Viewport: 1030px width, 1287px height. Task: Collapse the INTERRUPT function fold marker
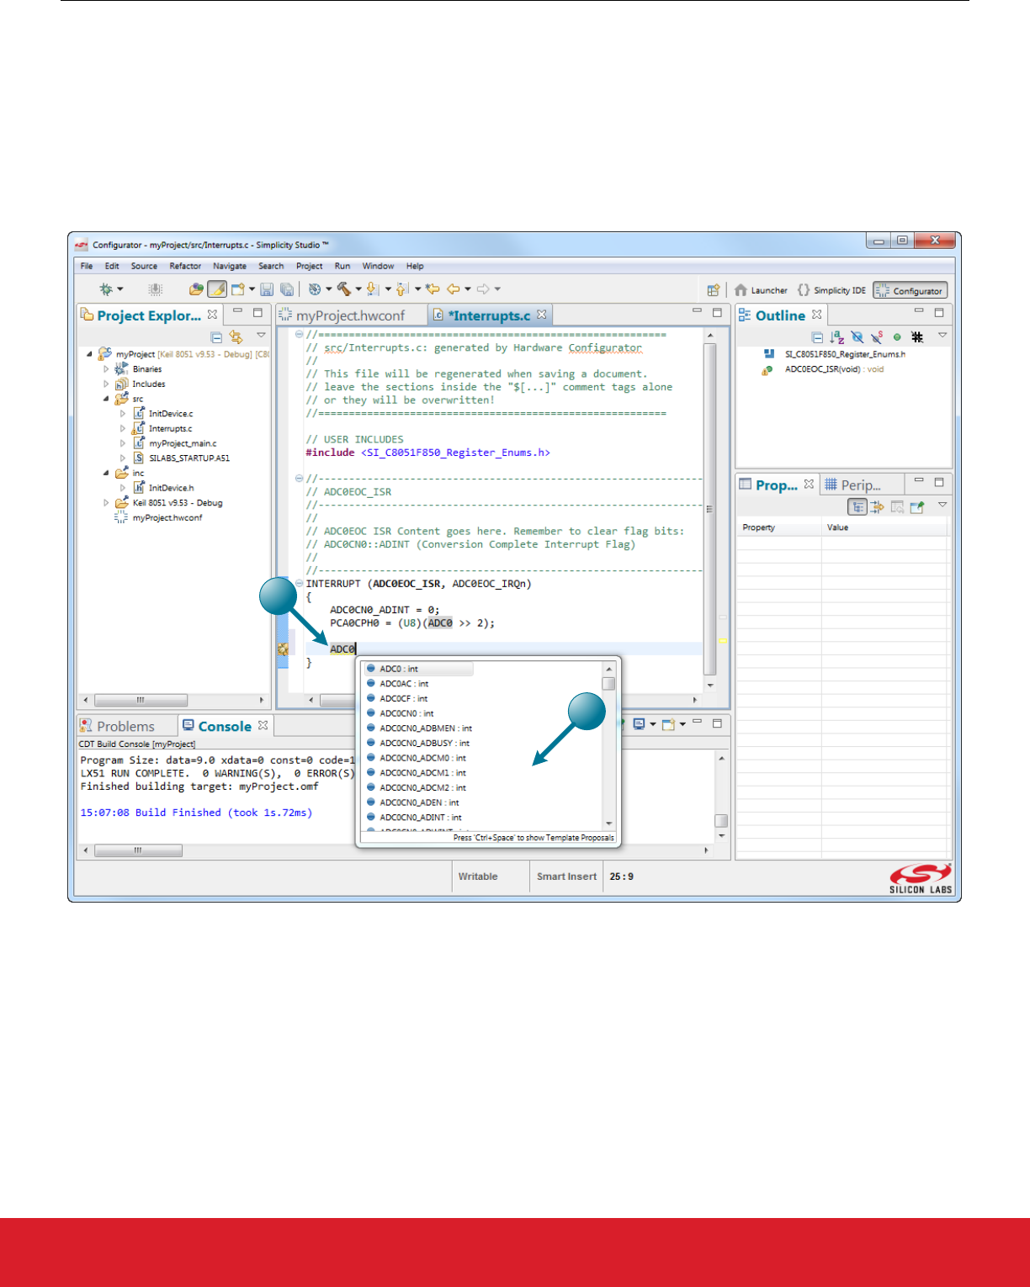[299, 583]
